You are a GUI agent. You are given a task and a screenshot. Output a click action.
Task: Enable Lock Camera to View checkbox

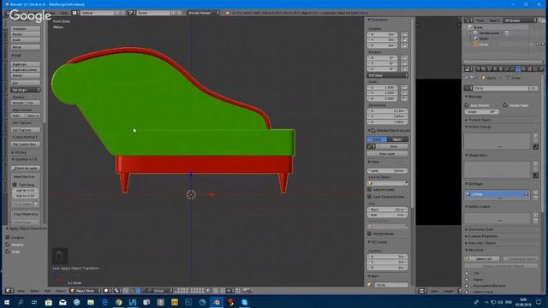tap(369, 197)
